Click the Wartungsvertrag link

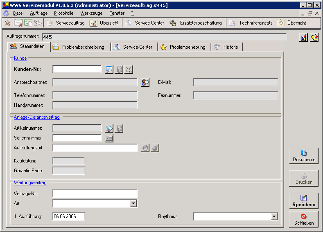30,182
